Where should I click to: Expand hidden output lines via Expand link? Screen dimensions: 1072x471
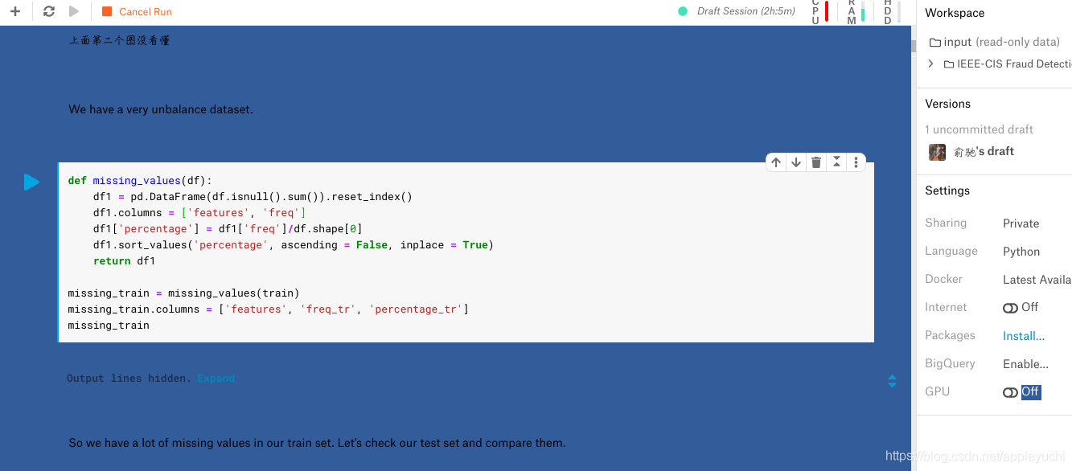tap(216, 378)
